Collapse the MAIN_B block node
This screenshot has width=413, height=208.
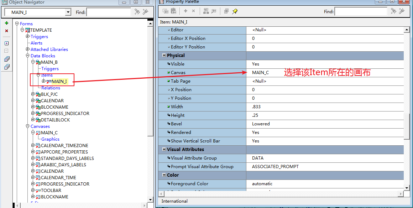pyautogui.click(x=33, y=62)
